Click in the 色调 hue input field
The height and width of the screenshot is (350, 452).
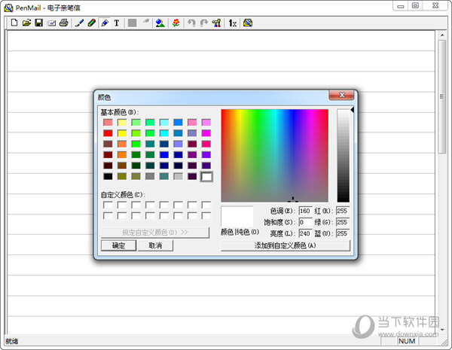click(305, 211)
